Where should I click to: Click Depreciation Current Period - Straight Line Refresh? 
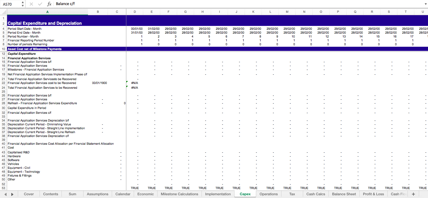(x=41, y=132)
